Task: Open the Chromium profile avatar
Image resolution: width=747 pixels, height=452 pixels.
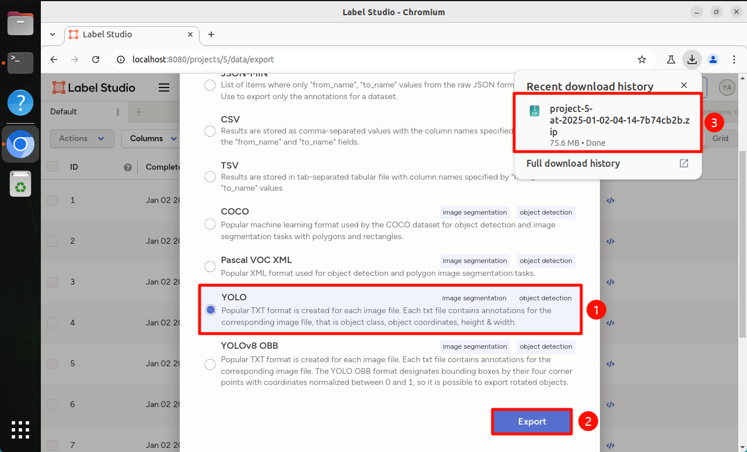Action: click(x=713, y=59)
